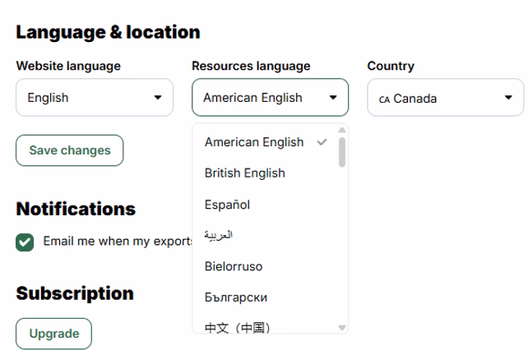Click the CA flag code in Country field

tap(384, 99)
